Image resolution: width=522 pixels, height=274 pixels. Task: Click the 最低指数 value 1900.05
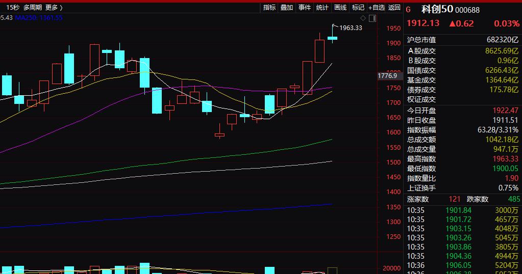coord(505,169)
